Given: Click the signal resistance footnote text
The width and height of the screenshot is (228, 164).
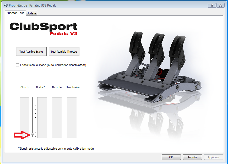Looking at the screenshot, I should 56,149.
